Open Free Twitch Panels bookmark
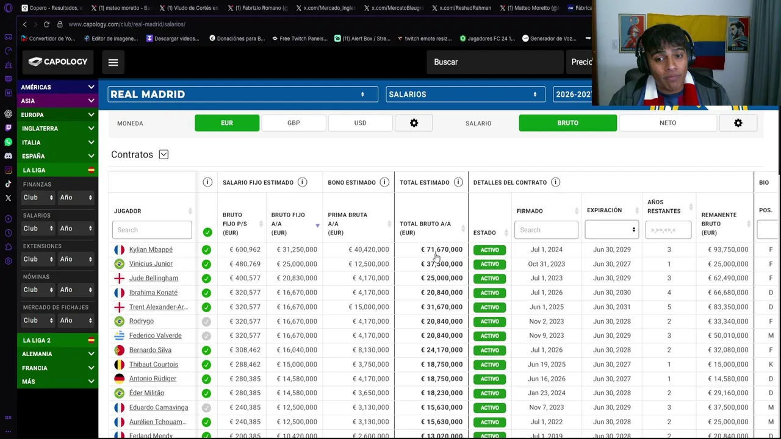This screenshot has width=781, height=439. click(x=299, y=38)
